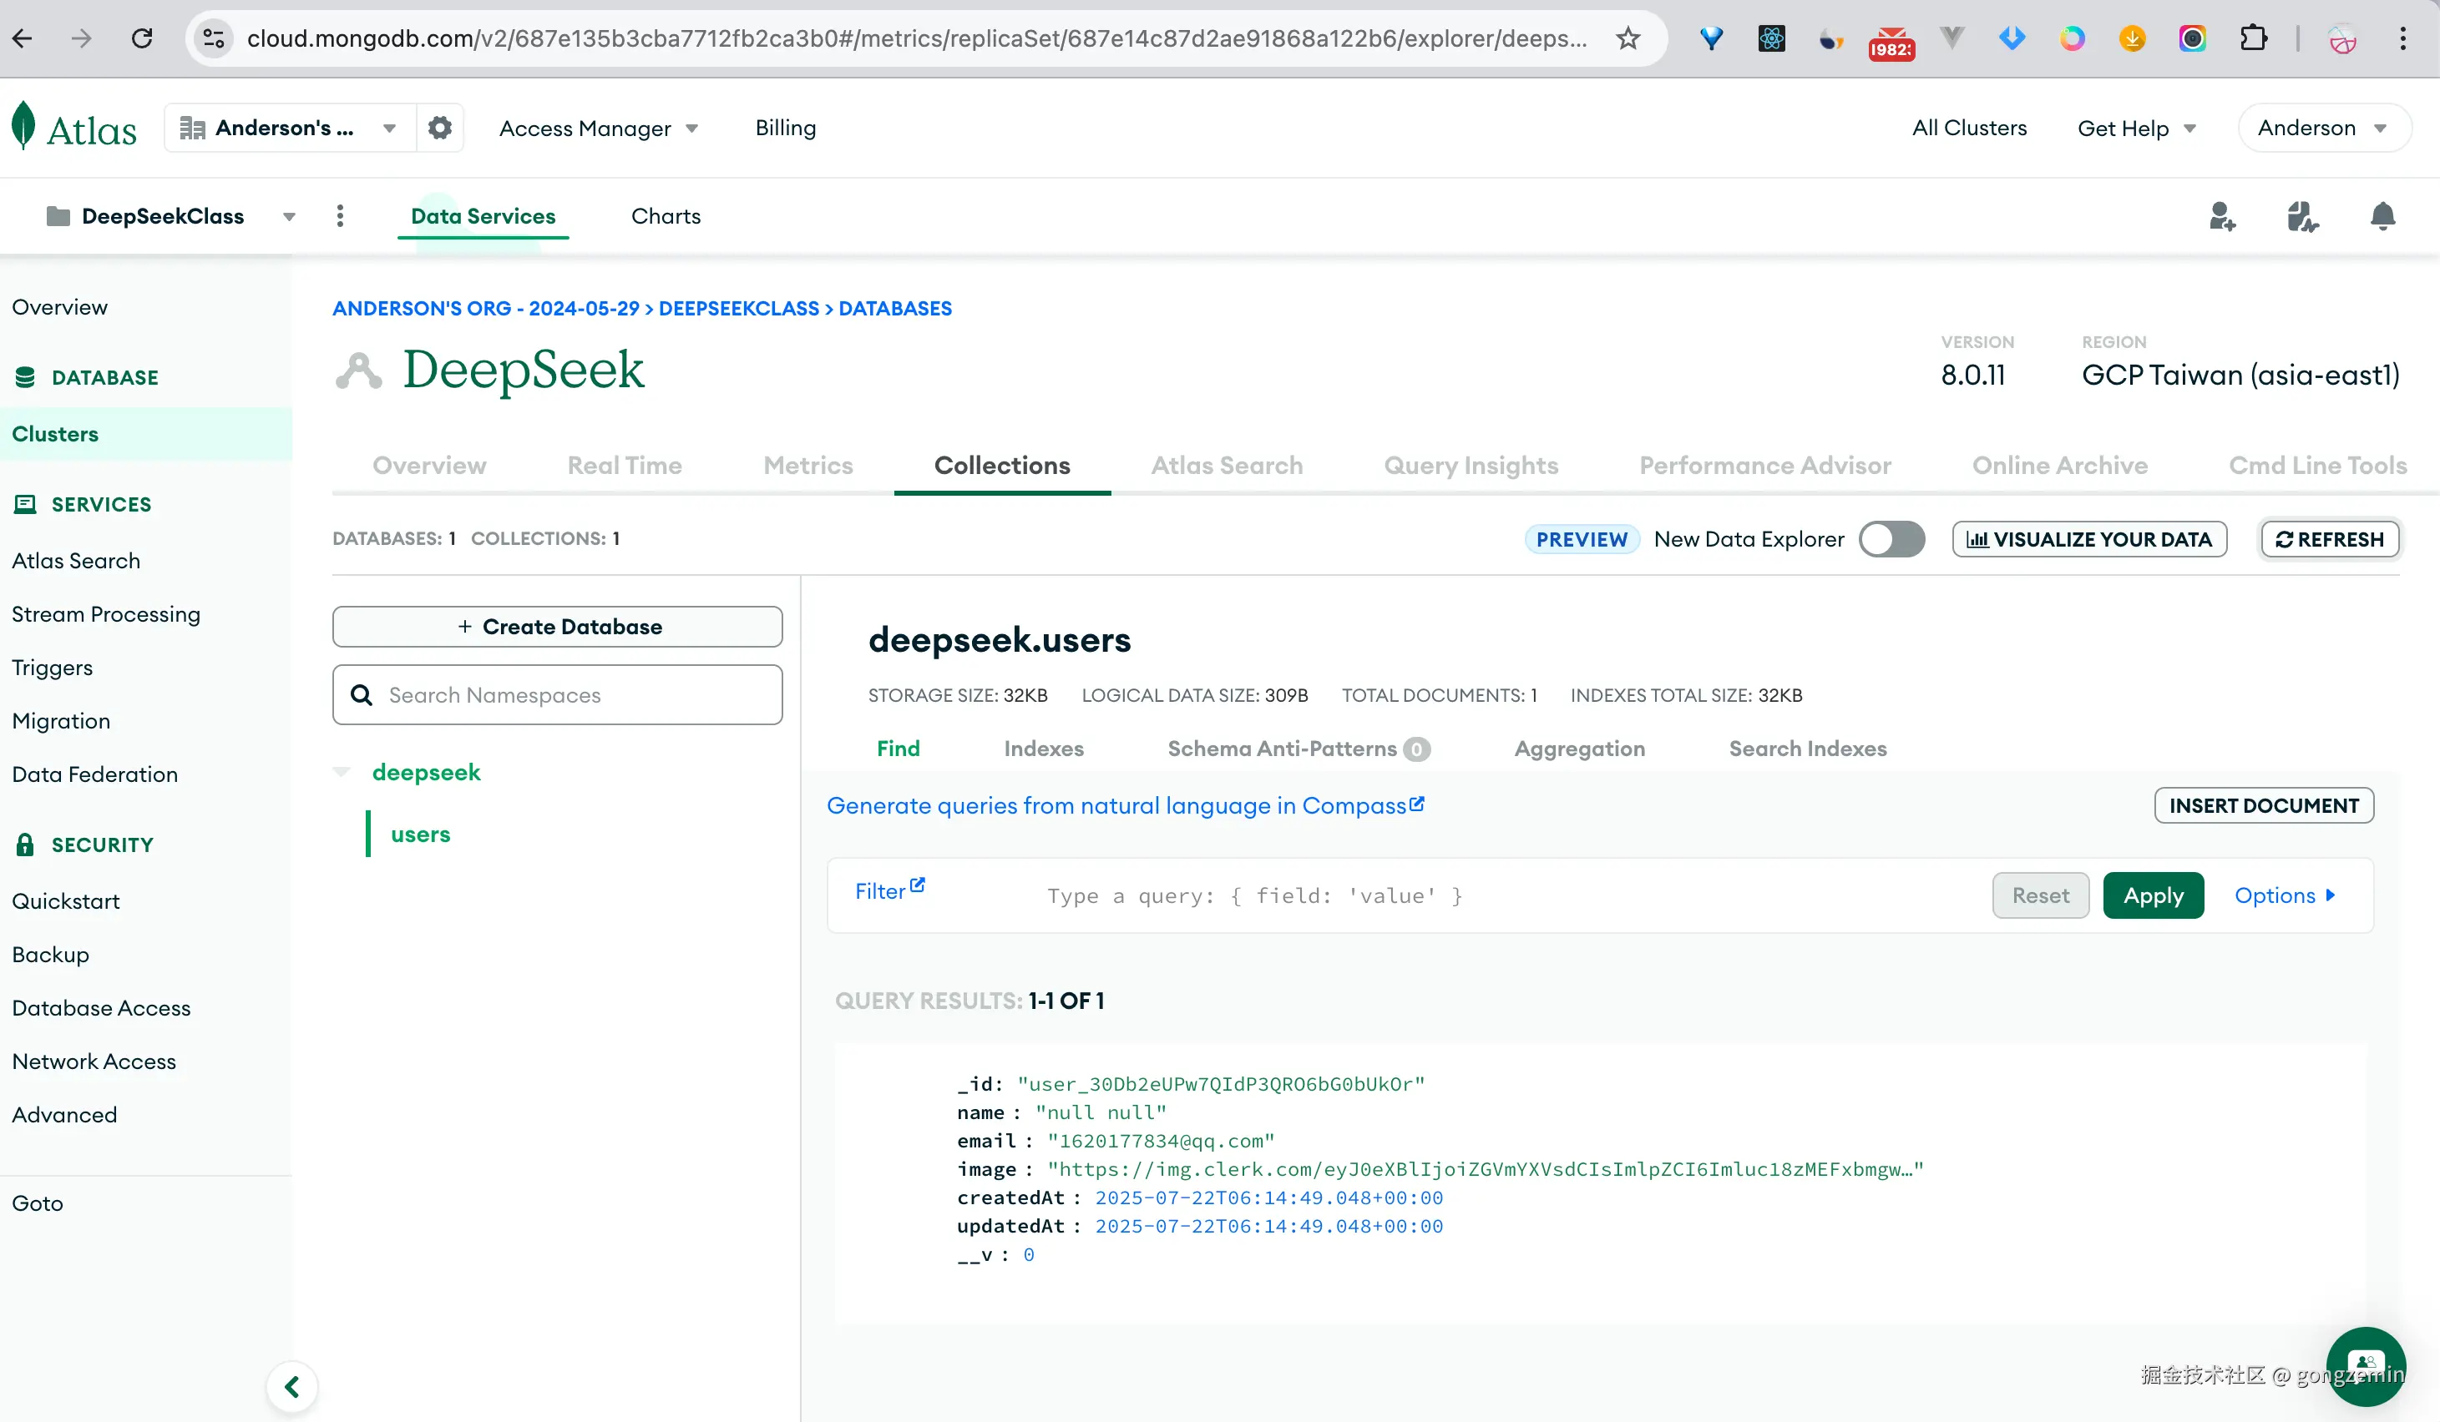Switch to the Indexes tab

pos(1043,748)
